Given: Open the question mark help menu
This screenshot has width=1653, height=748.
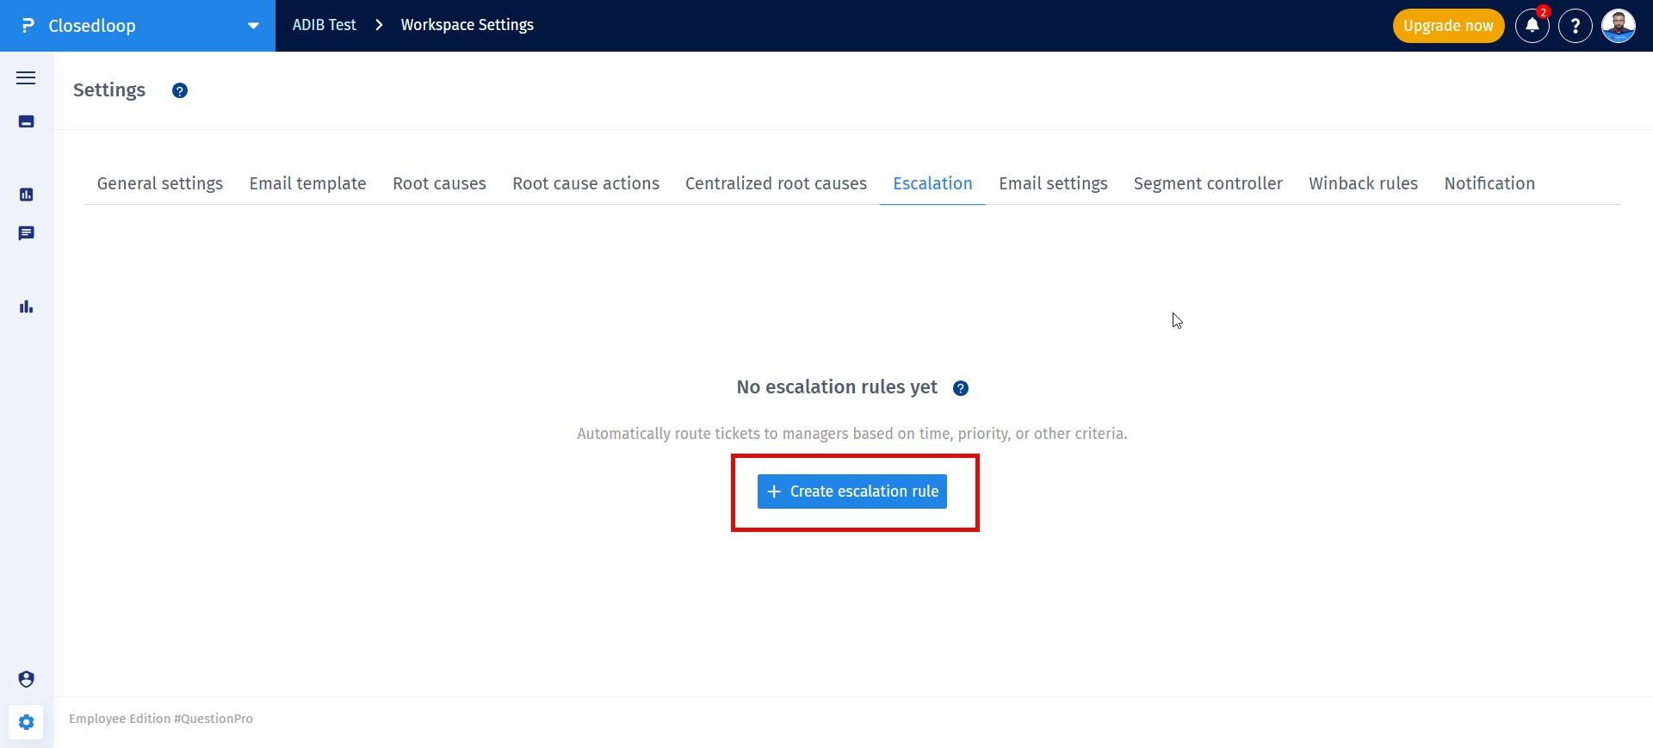Looking at the screenshot, I should 1576,26.
